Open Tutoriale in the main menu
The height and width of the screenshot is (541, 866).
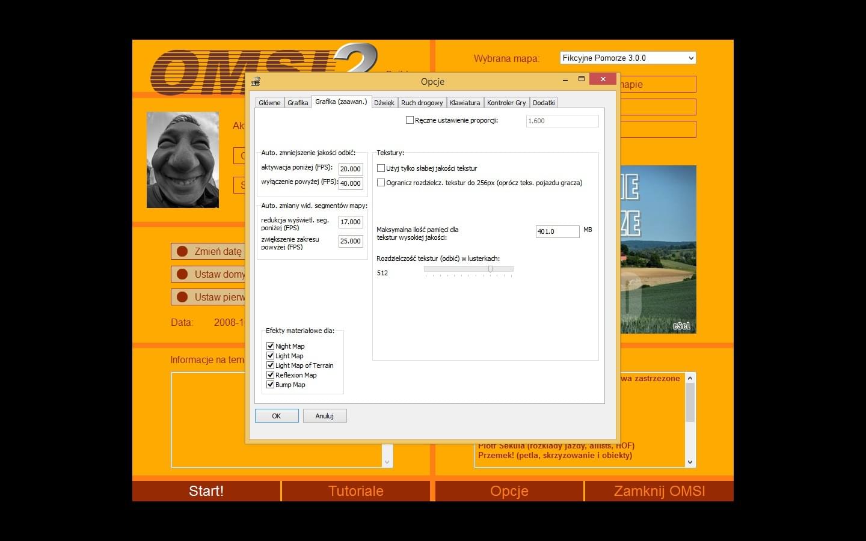(356, 491)
